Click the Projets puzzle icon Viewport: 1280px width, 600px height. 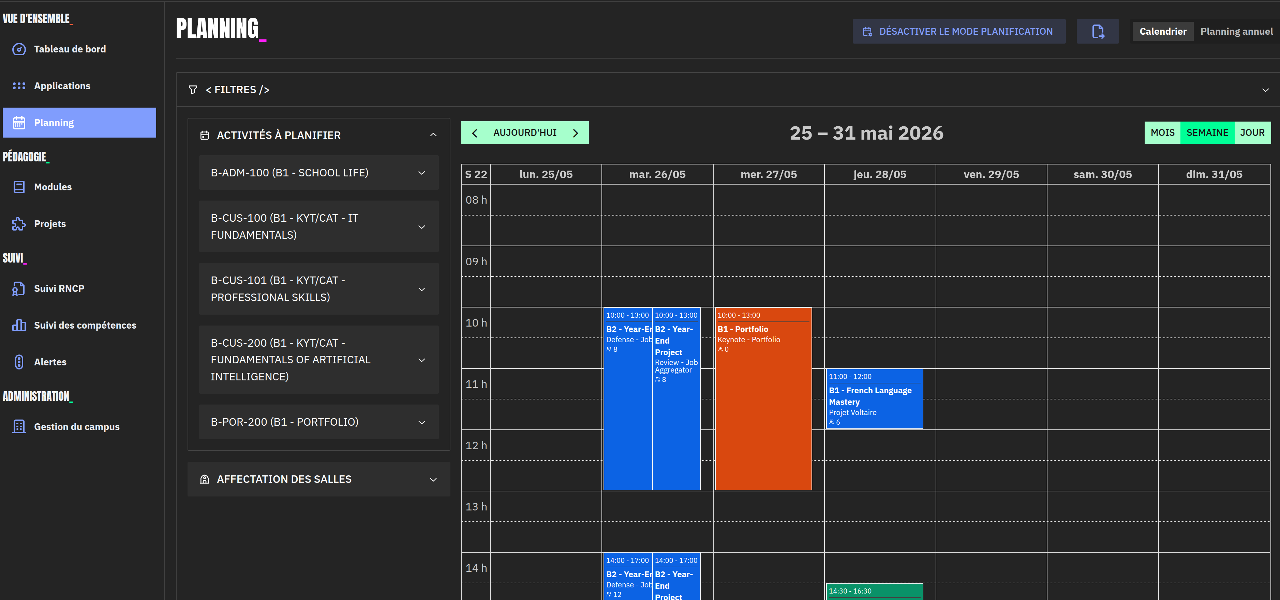pyautogui.click(x=19, y=224)
